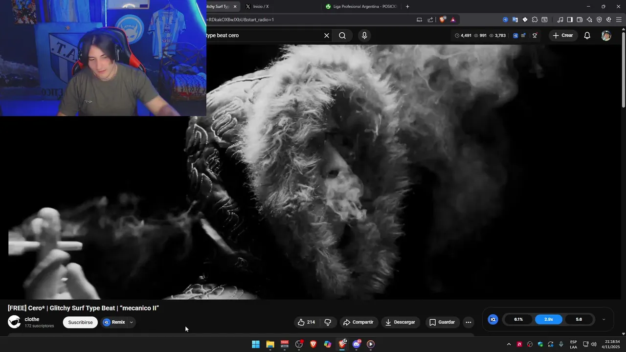Viewport: 626px width, 352px height.
Task: Switch to the Liga Profesional Argentina tab
Action: click(x=362, y=6)
